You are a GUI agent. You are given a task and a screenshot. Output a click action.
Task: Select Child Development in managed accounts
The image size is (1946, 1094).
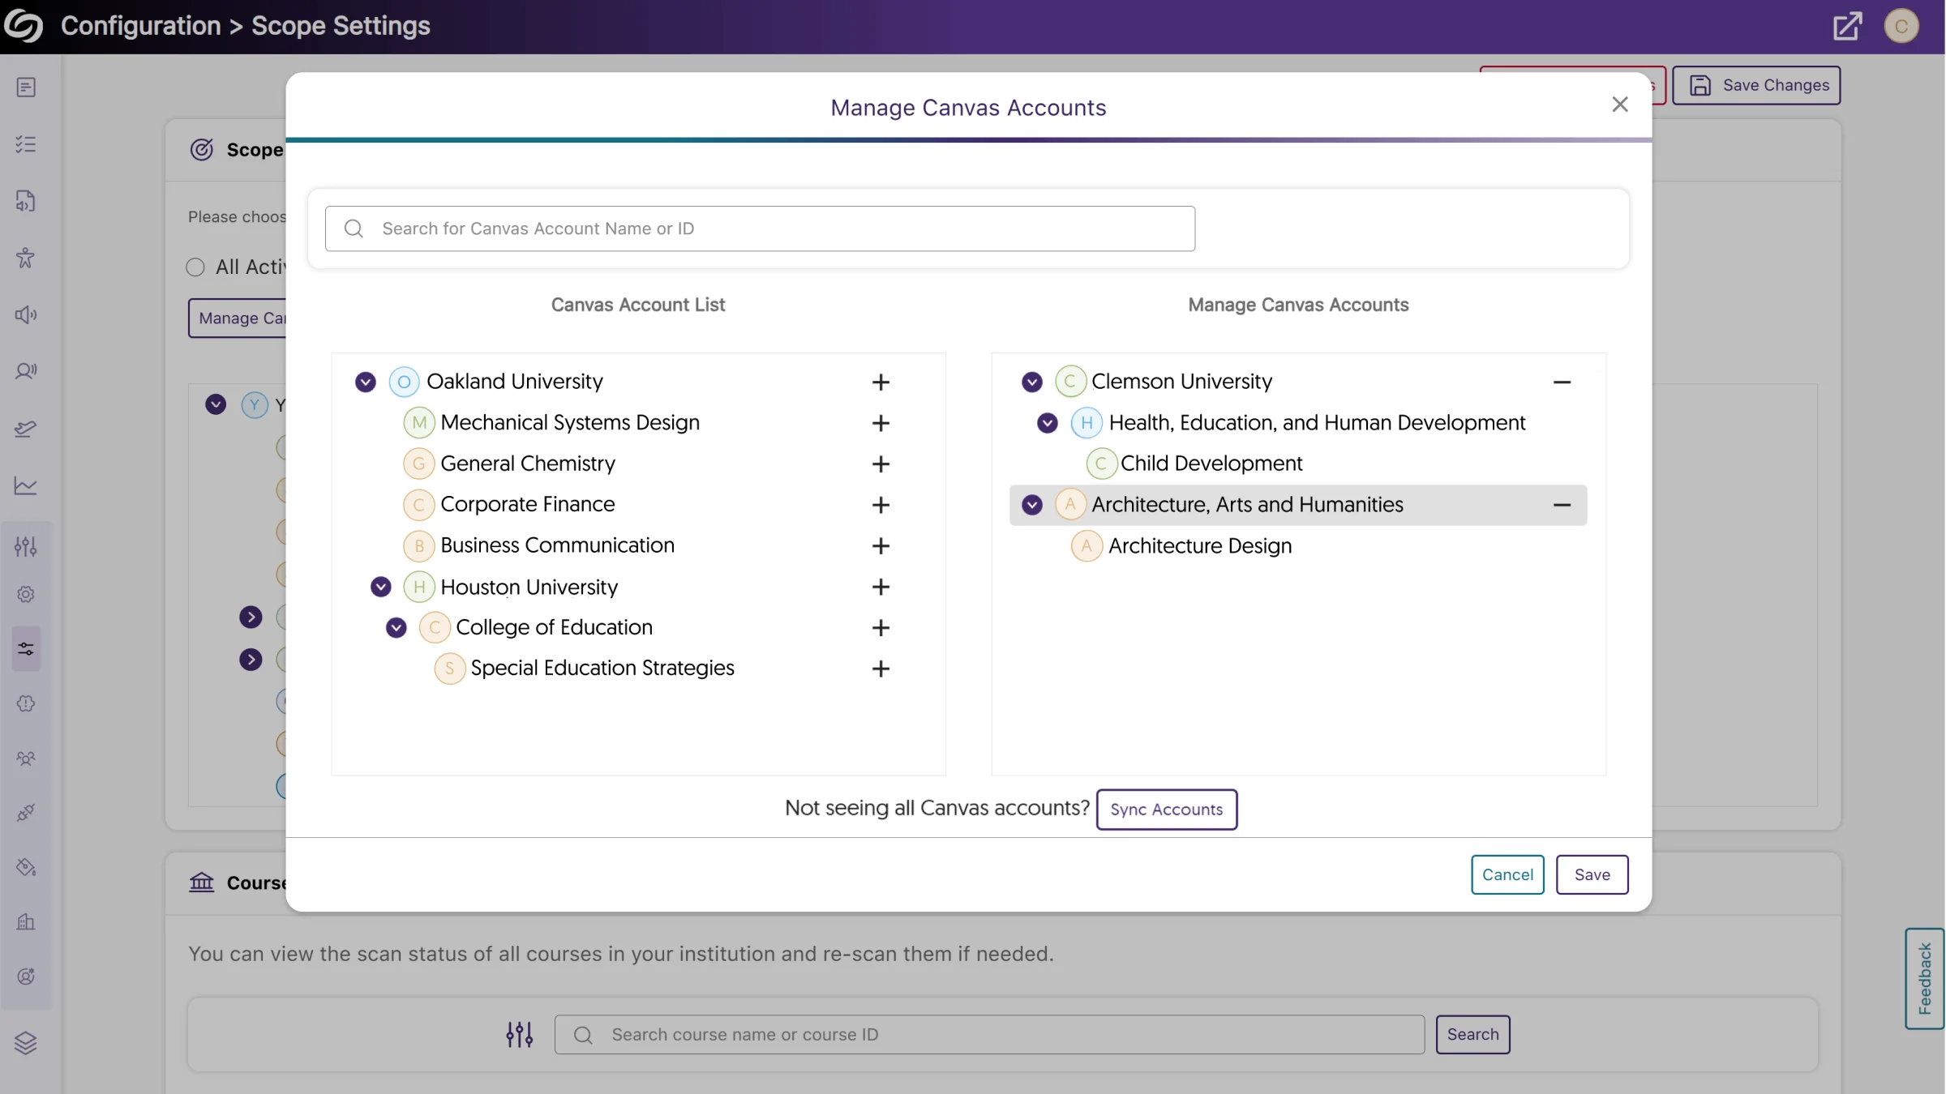click(1211, 464)
